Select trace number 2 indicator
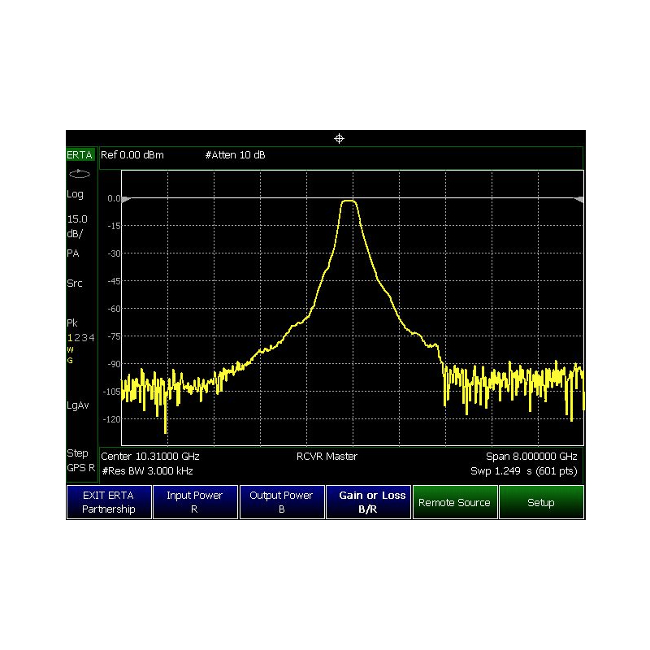 point(76,337)
